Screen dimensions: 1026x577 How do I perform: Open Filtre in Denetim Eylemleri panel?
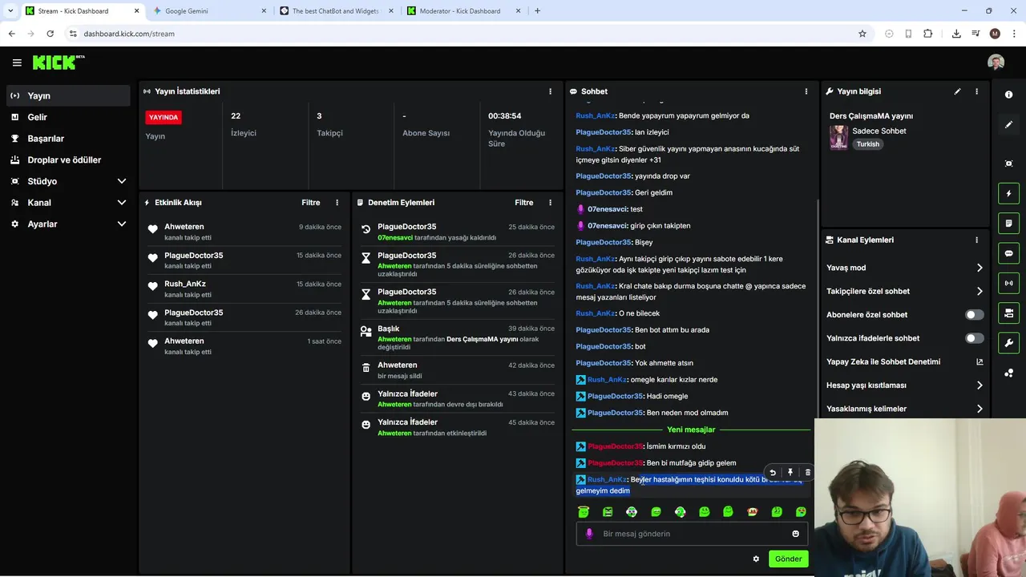[x=523, y=203]
